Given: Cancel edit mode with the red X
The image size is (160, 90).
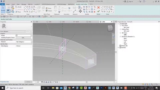Looking at the screenshot, I should click(x=98, y=7).
